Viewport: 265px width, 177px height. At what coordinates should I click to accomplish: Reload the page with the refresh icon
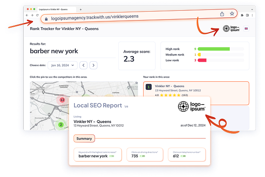[x=37, y=15]
